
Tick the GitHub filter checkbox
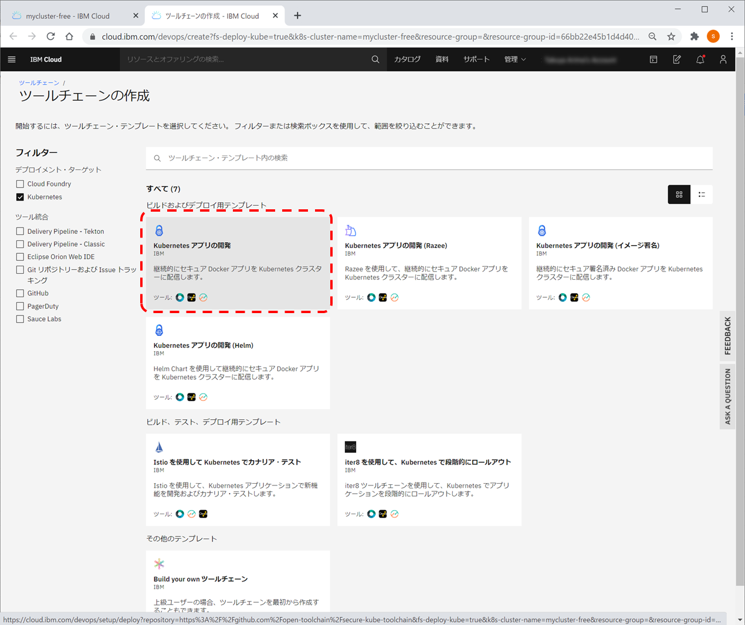(x=20, y=293)
